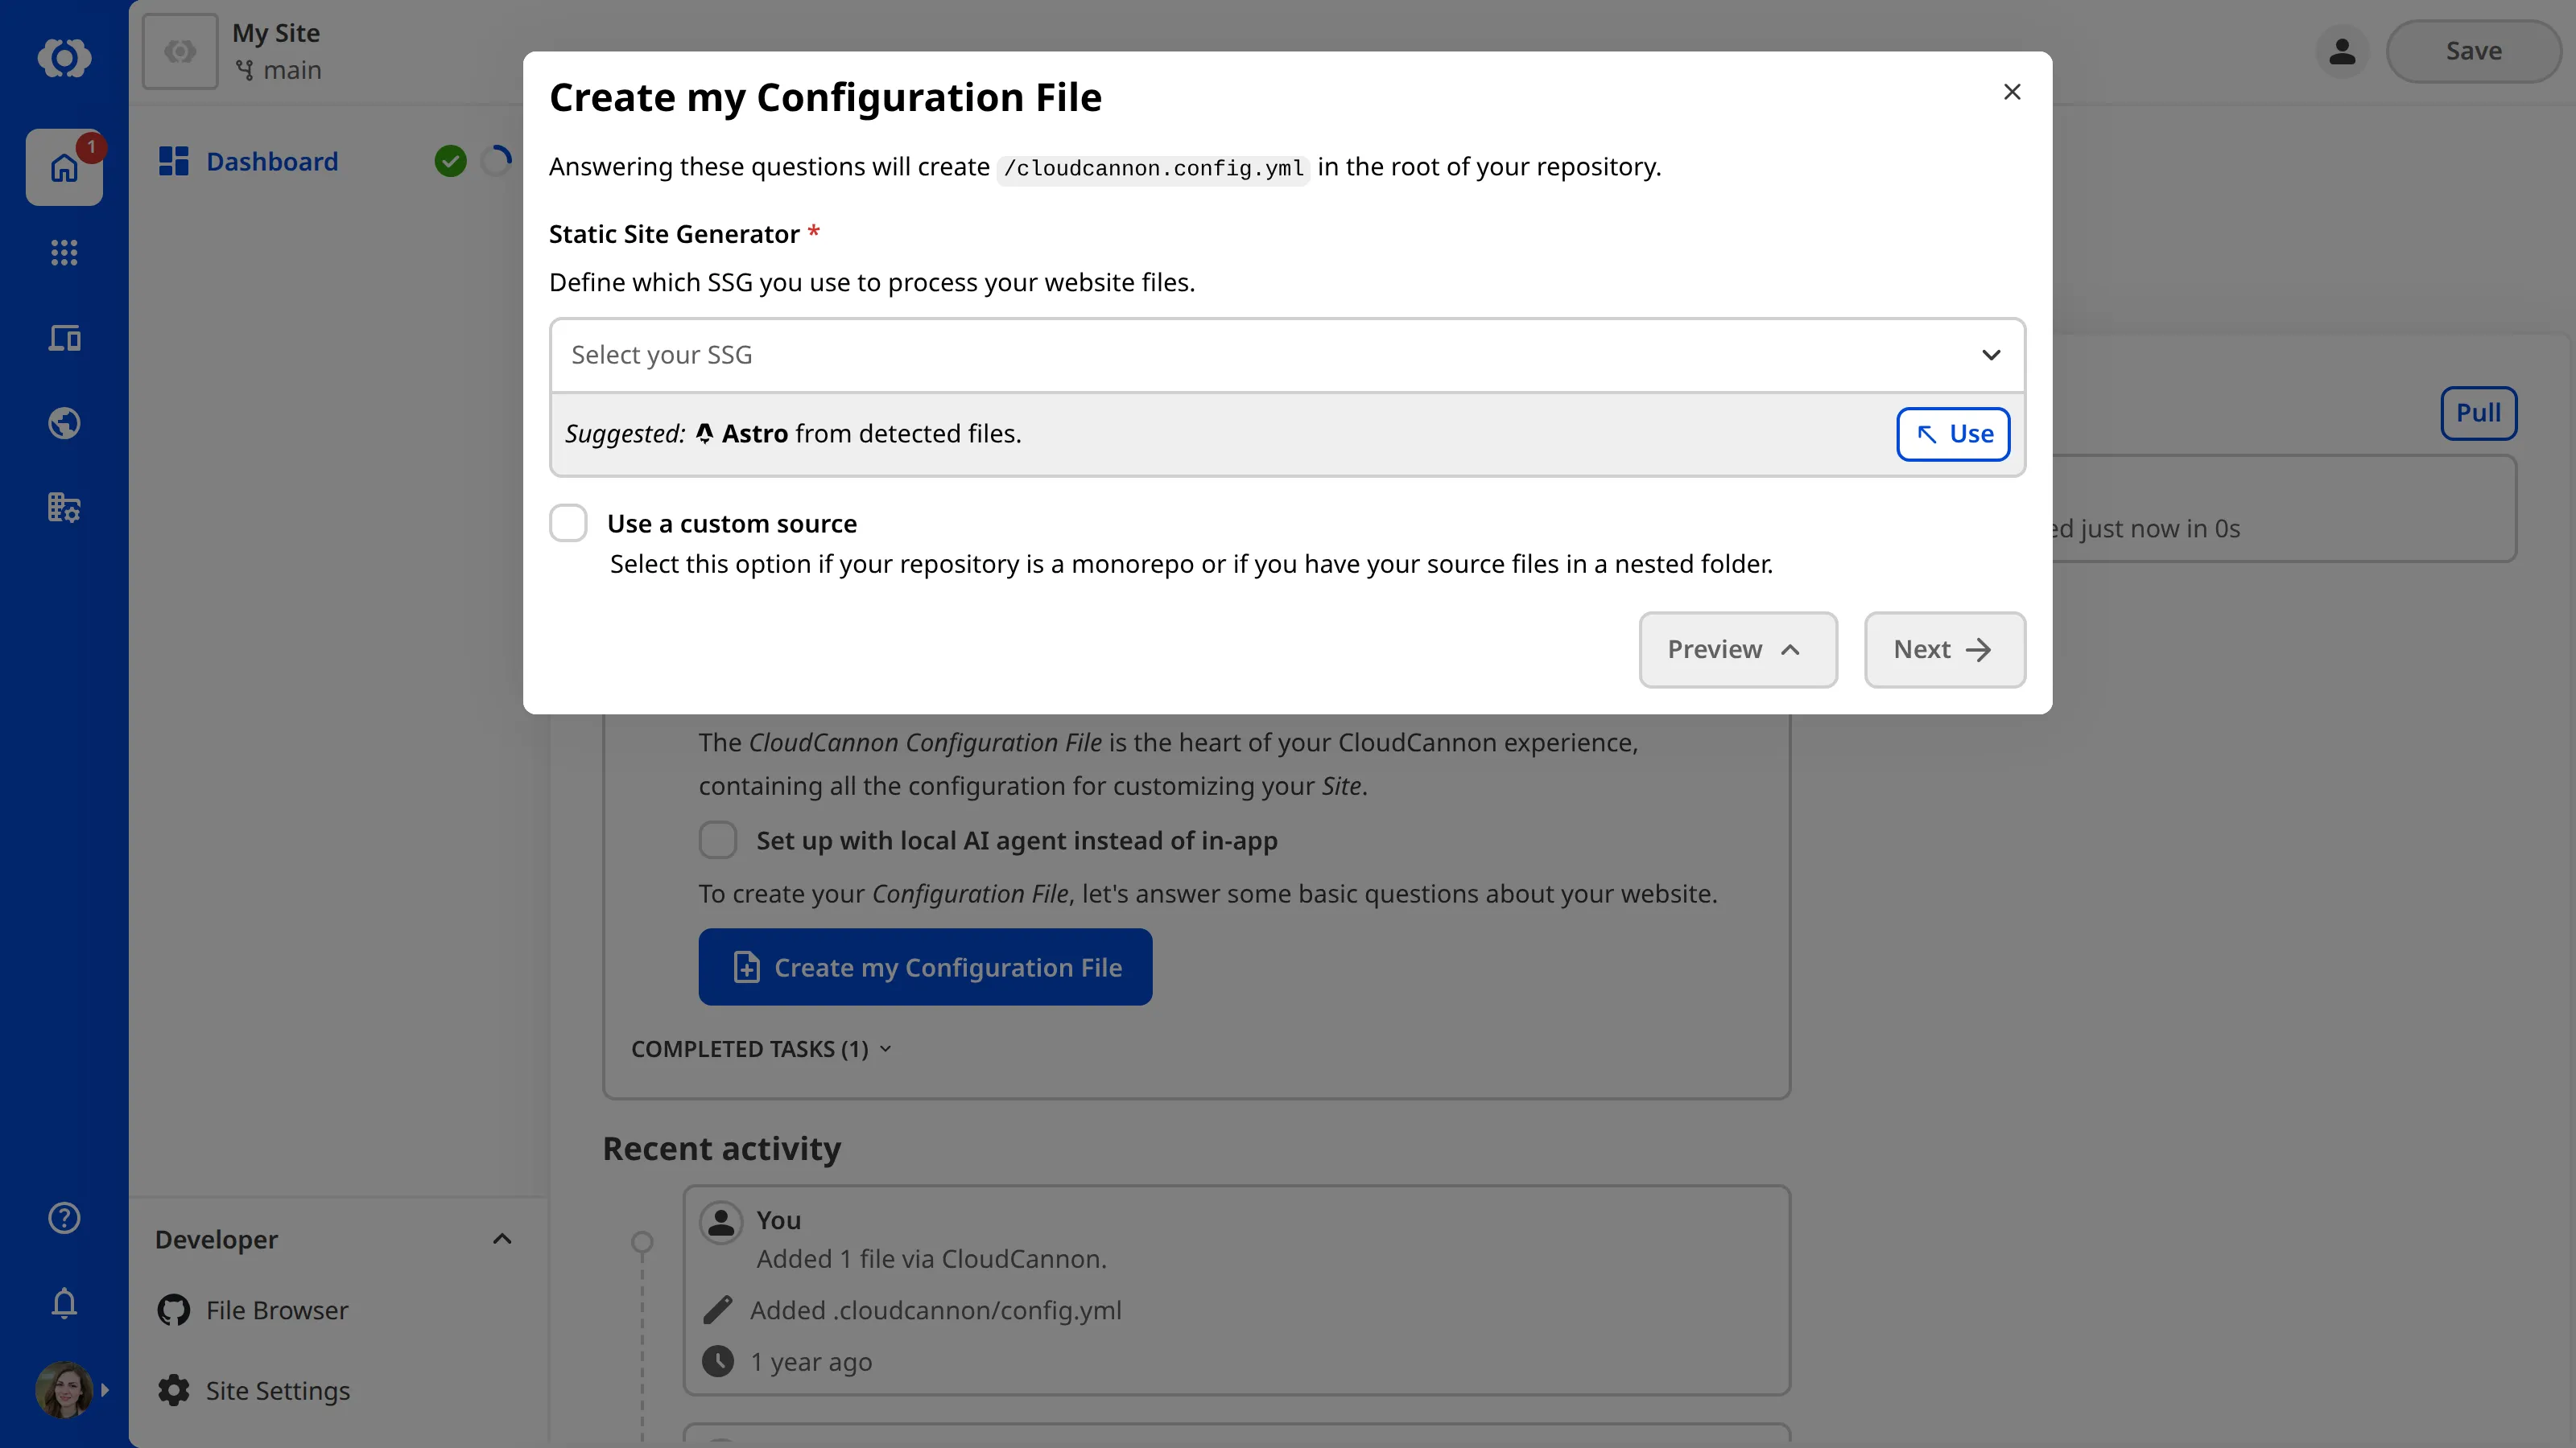Screen dimensions: 2576x1448
Task: Close the configuration file dialog
Action: tap(2013, 92)
